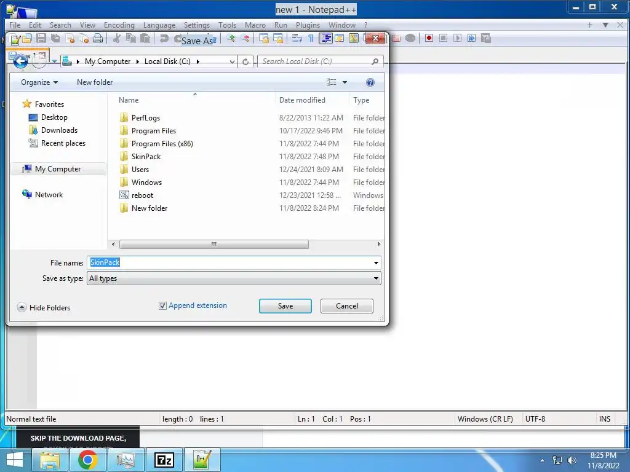
Task: Click the right arrow of the horizontal scrollbar
Action: pyautogui.click(x=379, y=244)
